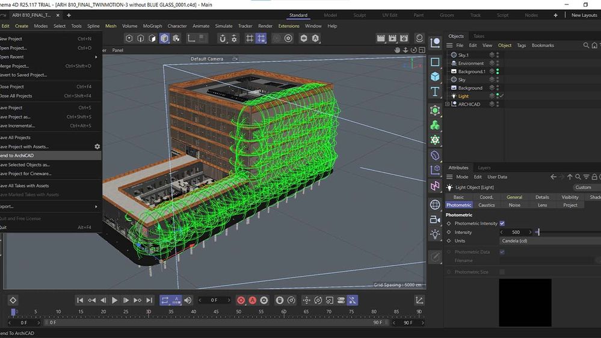Jump to the start of animation

[x=80, y=301]
